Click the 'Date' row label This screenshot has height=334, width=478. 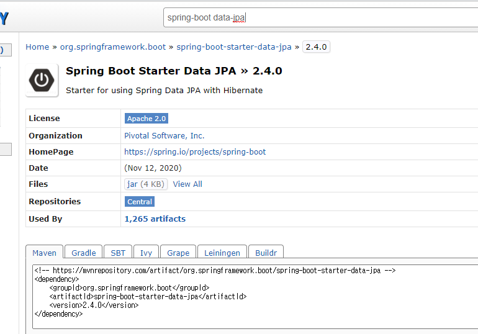[38, 168]
